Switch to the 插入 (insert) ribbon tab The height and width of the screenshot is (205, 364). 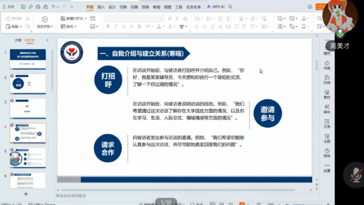101,7
